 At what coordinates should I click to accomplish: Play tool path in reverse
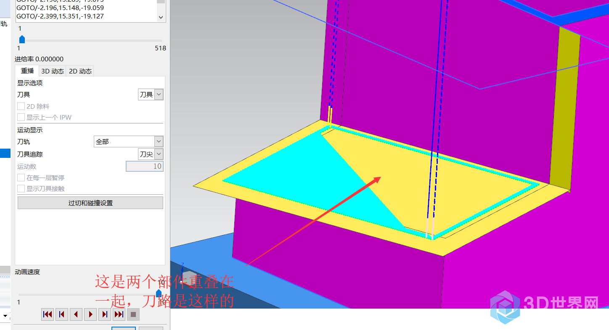(76, 314)
